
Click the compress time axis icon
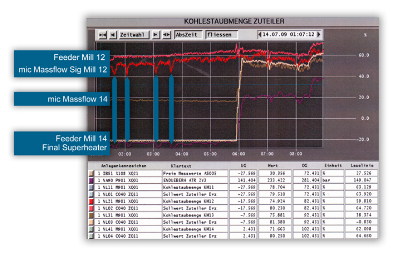pyautogui.click(x=102, y=35)
